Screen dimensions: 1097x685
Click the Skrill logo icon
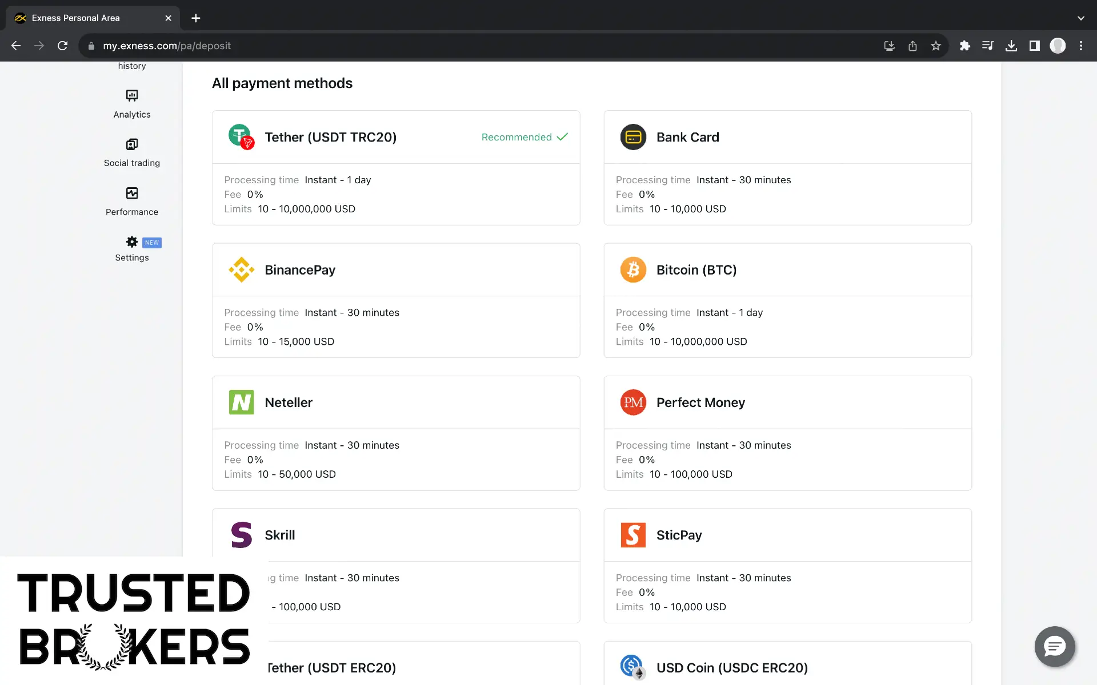pyautogui.click(x=241, y=535)
